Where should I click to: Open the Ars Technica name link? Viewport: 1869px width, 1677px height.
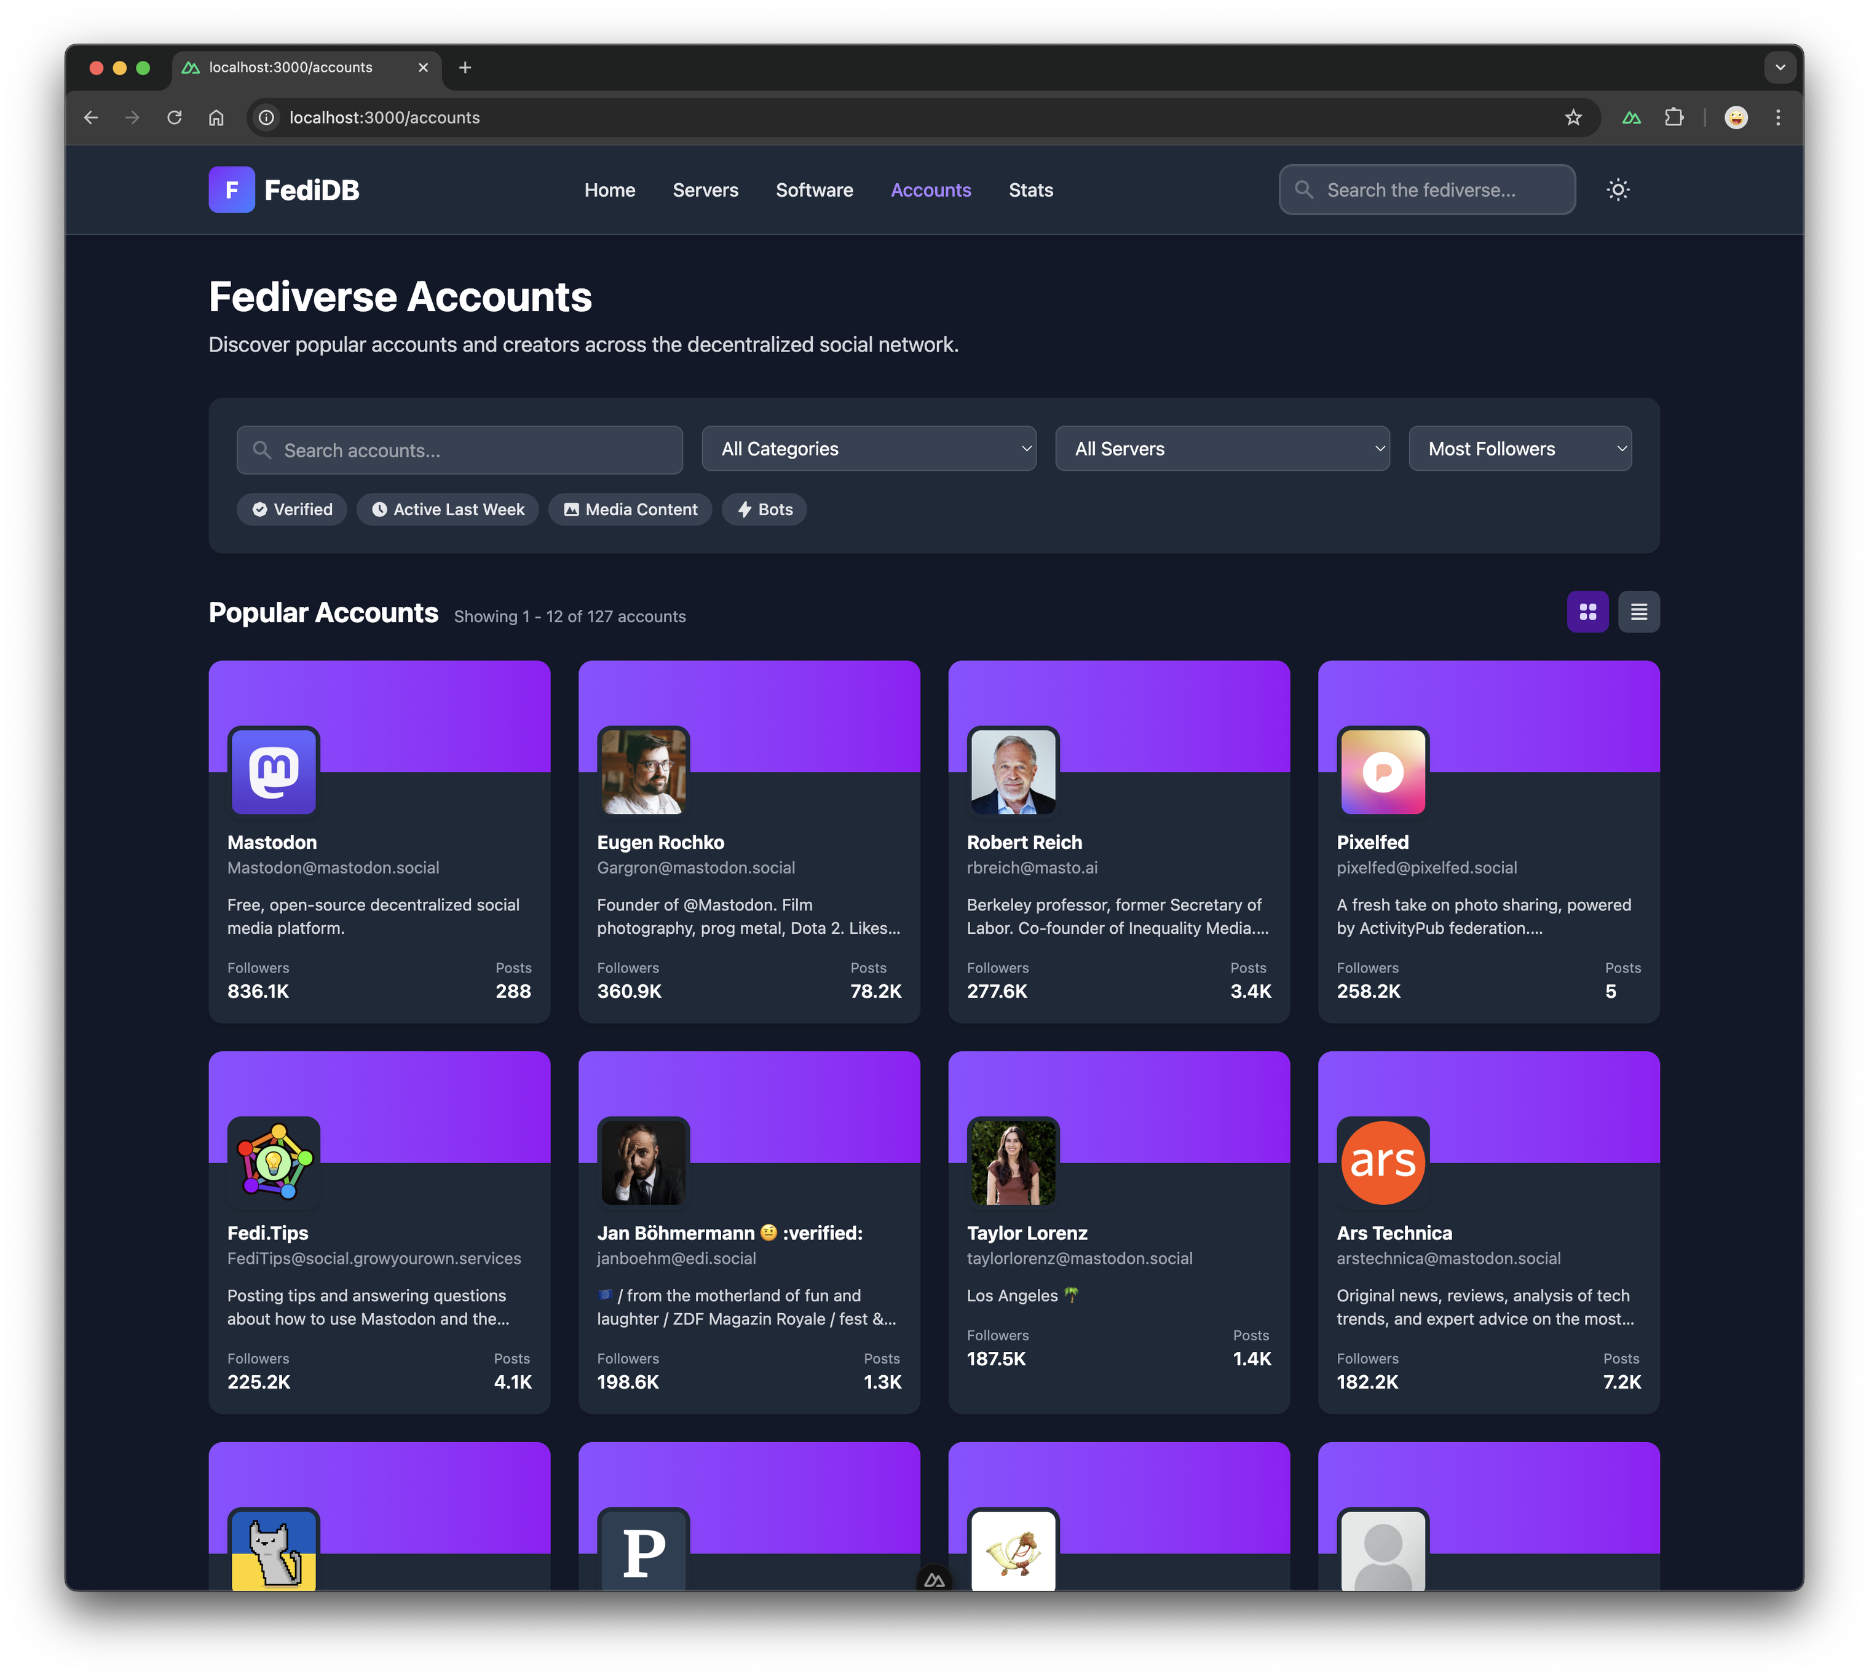1394,1233
